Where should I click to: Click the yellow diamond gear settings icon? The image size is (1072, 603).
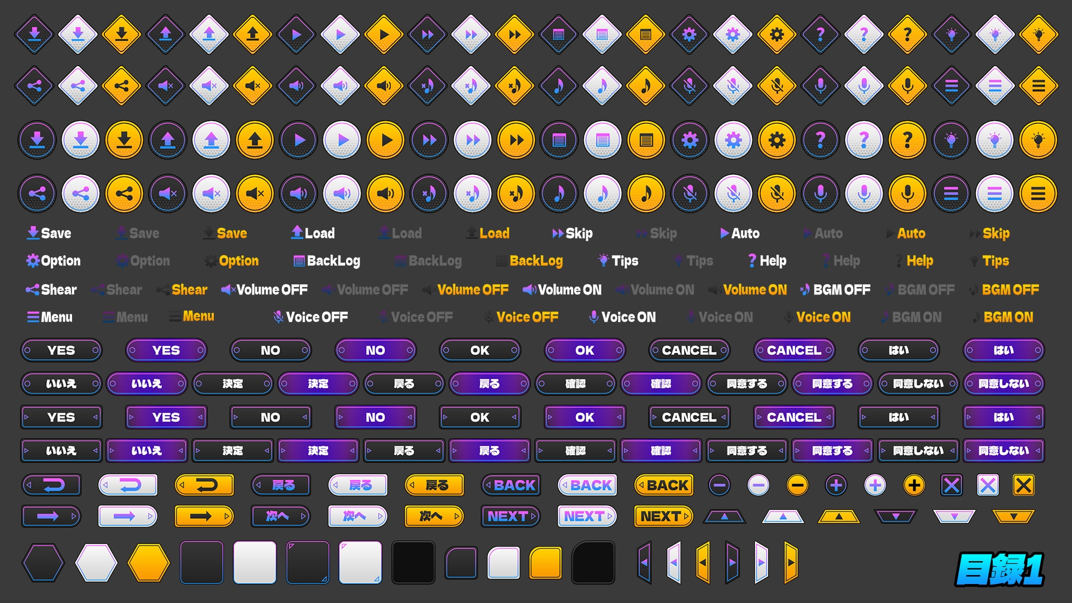pos(777,35)
